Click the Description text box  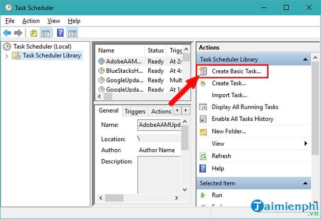pyautogui.click(x=159, y=175)
